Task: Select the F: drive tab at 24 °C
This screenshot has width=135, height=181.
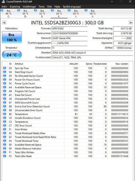Action: (x=59, y=14)
